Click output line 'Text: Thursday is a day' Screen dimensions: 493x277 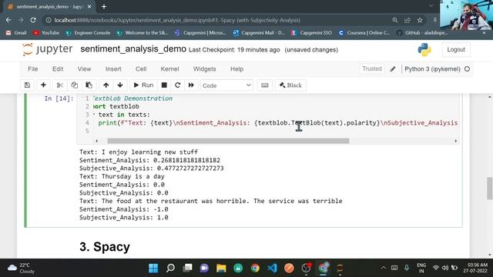(x=122, y=176)
